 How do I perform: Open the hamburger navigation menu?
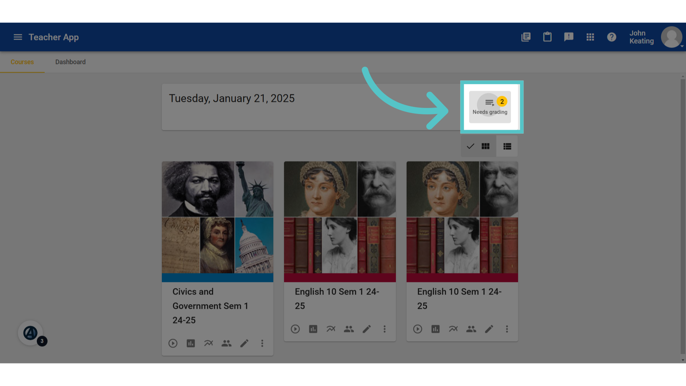[x=18, y=37]
